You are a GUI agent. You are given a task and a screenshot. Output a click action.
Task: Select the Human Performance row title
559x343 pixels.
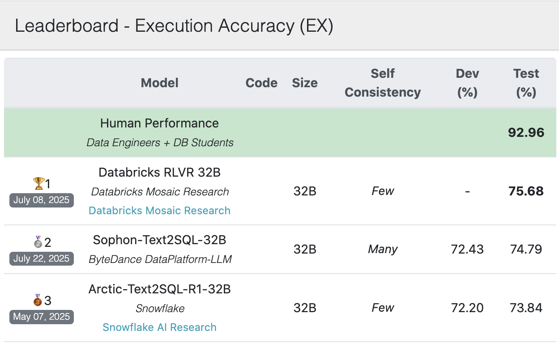[x=160, y=123]
